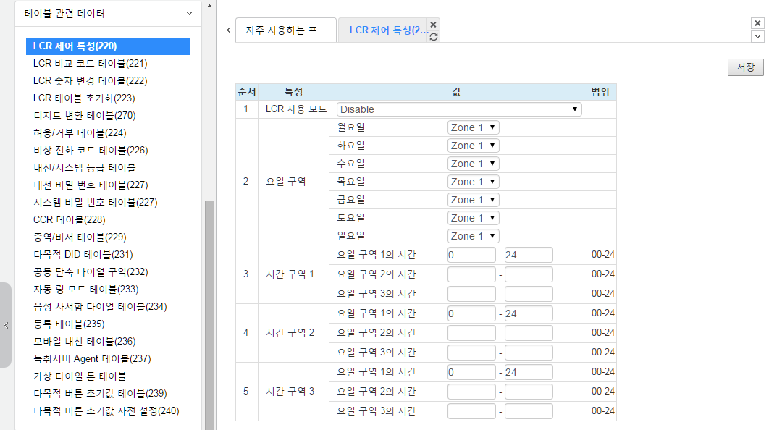Open the 토요일 zone dropdown
769x430 pixels.
[x=474, y=218]
